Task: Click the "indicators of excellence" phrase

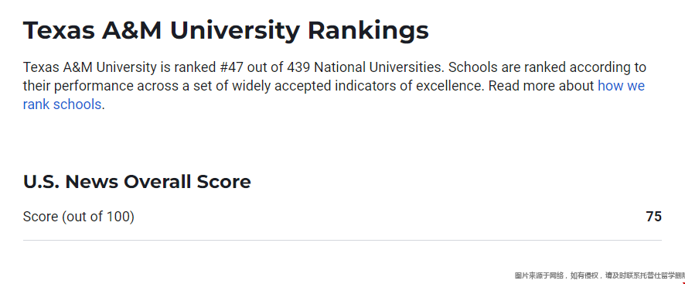Action: coord(409,86)
